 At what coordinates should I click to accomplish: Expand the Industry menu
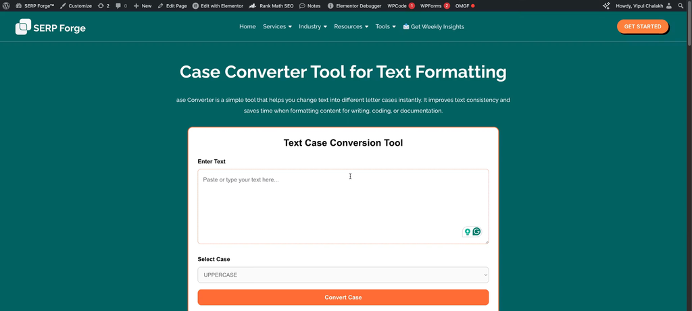(x=312, y=27)
